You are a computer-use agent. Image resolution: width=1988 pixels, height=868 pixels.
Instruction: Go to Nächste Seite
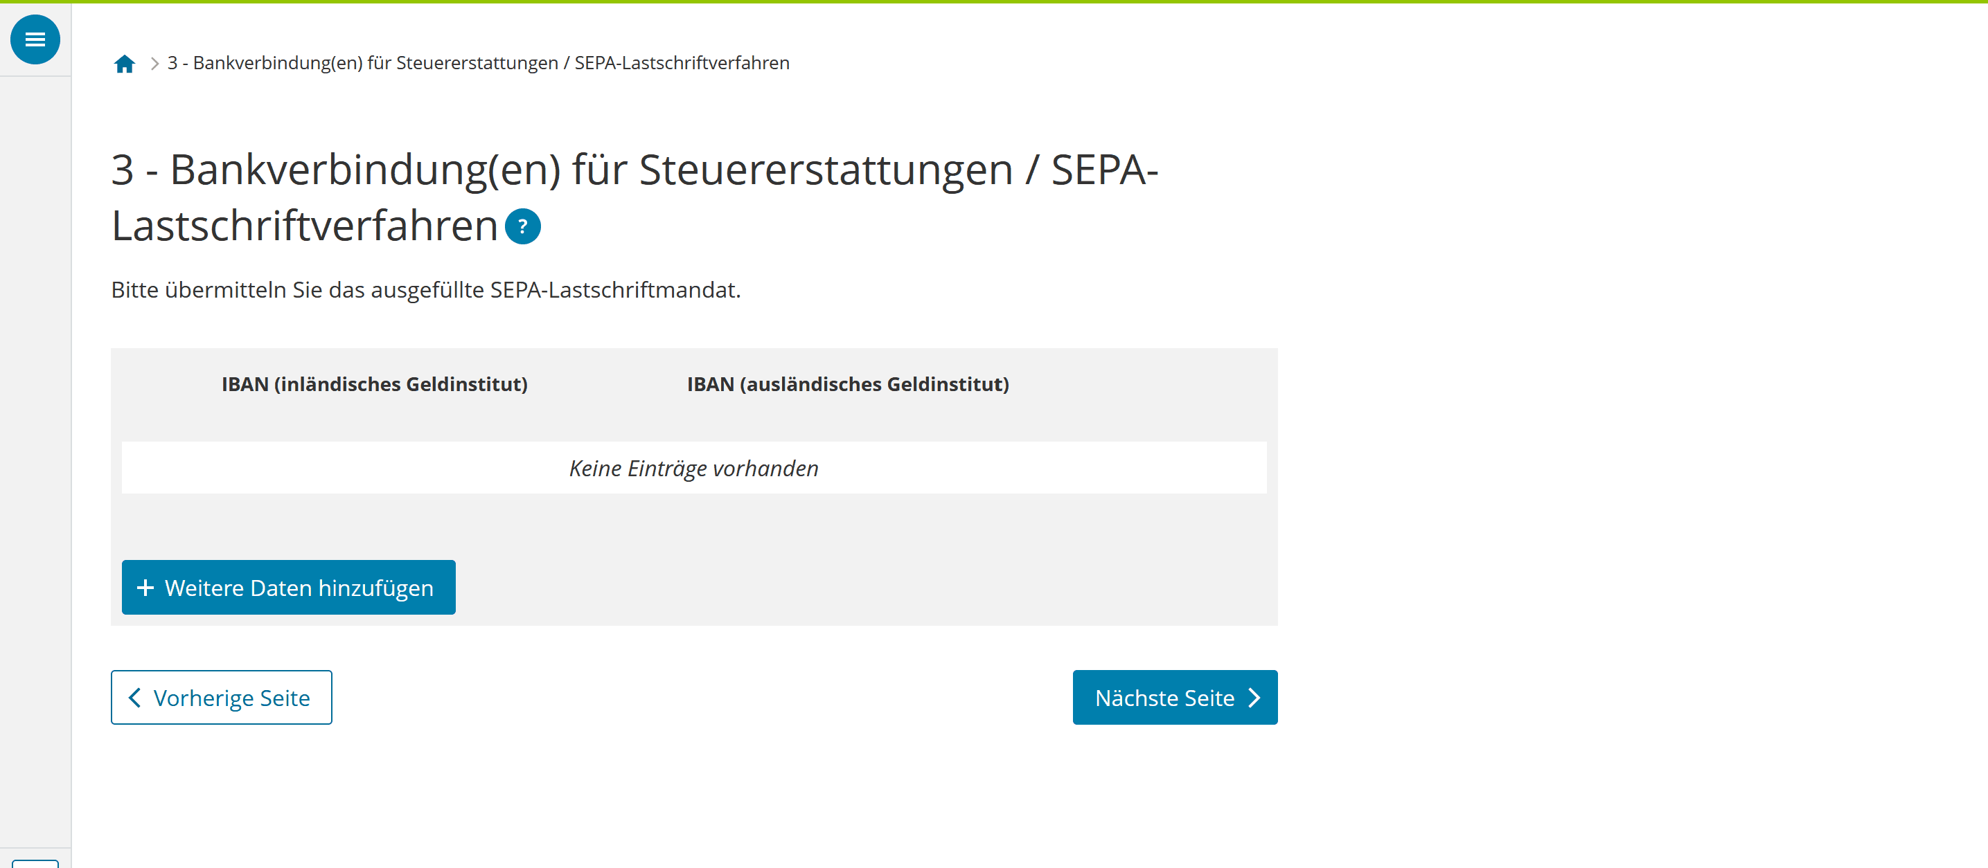1174,697
